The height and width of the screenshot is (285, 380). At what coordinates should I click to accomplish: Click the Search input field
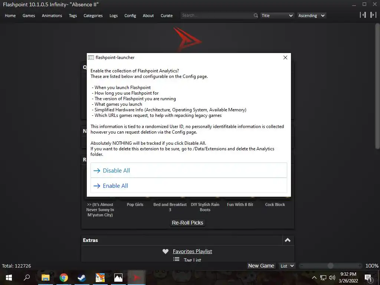coord(217,15)
